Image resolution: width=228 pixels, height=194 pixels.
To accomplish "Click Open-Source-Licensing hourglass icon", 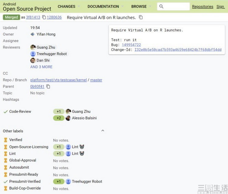I will pyautogui.click(x=5, y=147).
